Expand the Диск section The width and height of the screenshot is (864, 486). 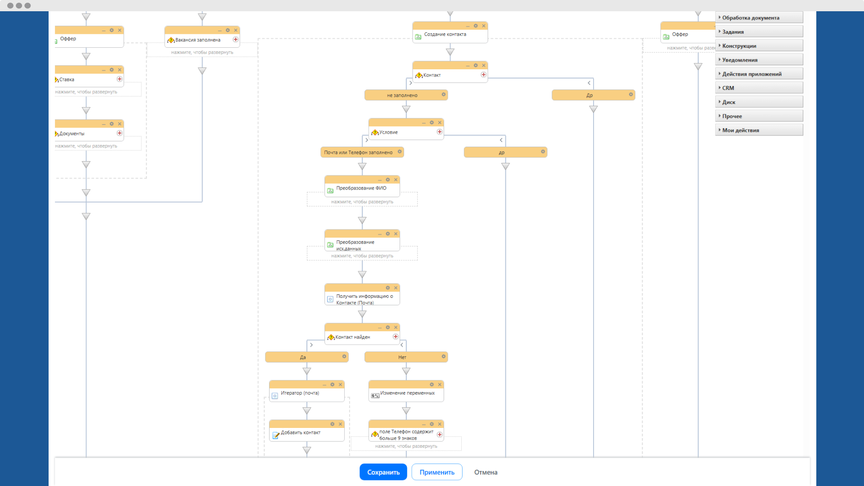pyautogui.click(x=759, y=102)
